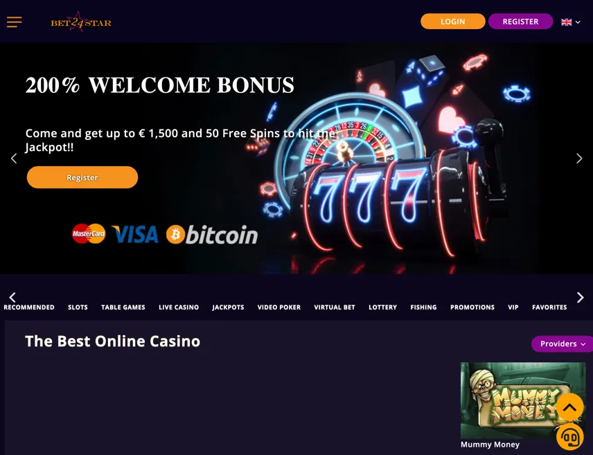The image size is (593, 455).
Task: Expand the Providers dropdown
Action: coord(563,344)
